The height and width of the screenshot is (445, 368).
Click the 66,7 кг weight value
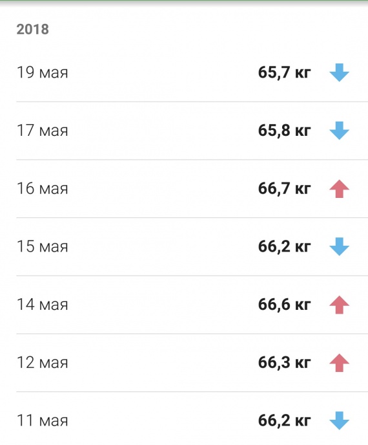[x=284, y=189]
